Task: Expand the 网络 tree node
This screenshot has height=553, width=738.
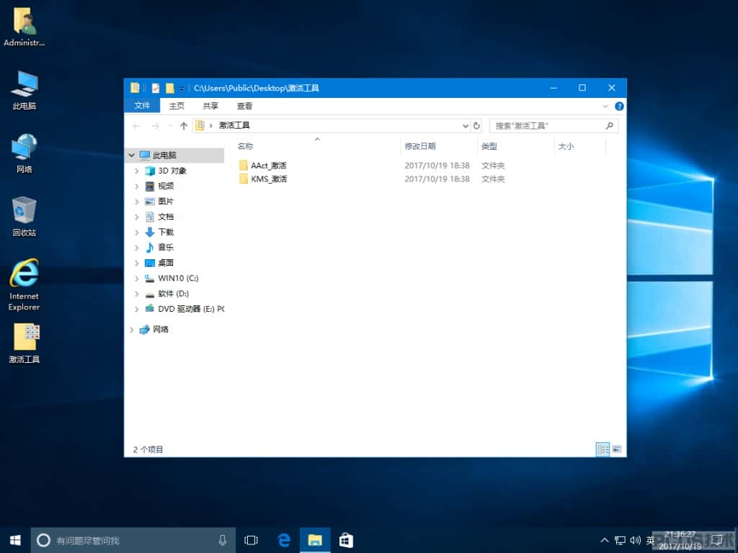Action: [x=132, y=330]
